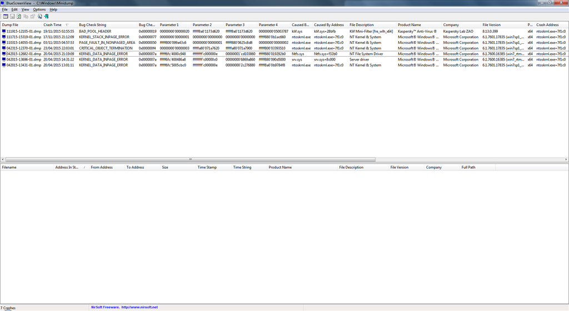Click the Save Selected Items floppy icon
569x311 pixels.
12,16
